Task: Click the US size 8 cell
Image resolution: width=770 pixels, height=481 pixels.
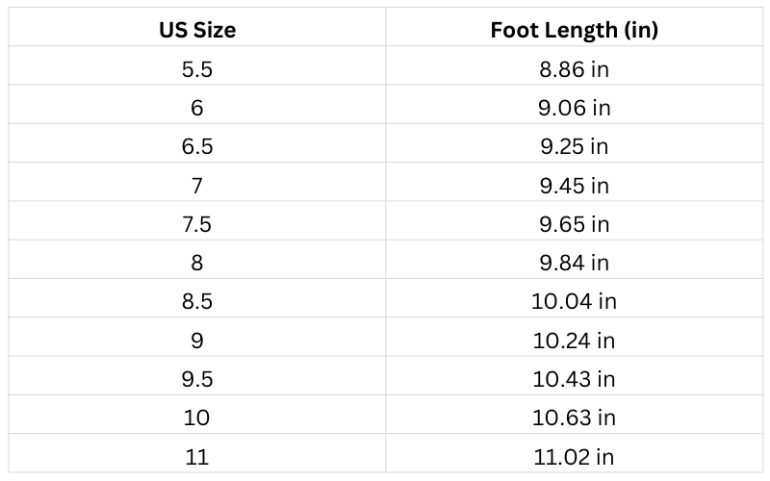Action: tap(197, 263)
